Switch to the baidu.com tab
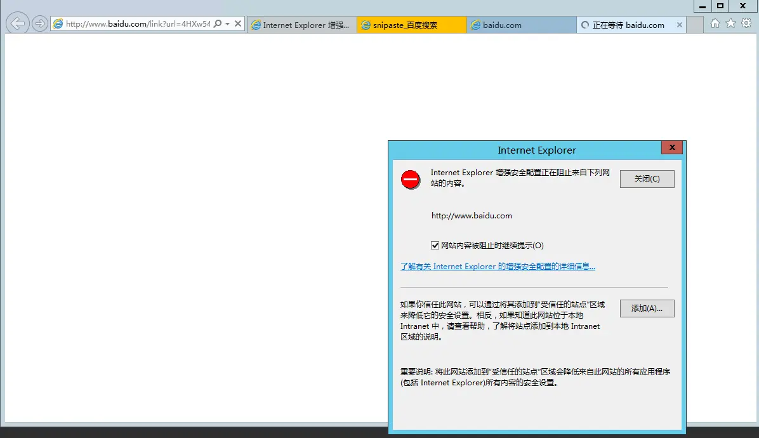The height and width of the screenshot is (438, 759). tap(521, 25)
